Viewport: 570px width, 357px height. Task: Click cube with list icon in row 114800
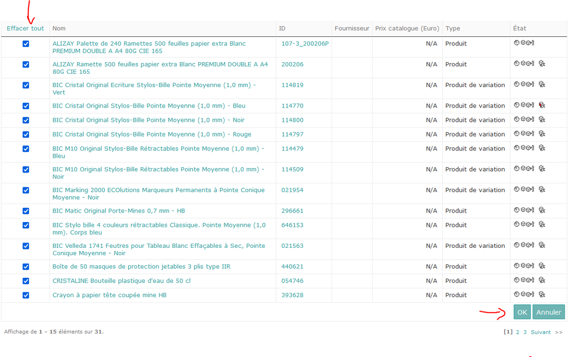pos(530,119)
